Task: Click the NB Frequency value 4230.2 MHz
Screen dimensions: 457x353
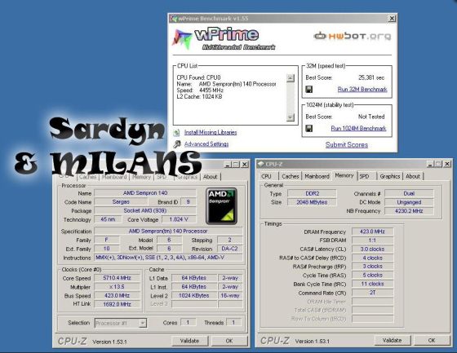Action: point(409,211)
